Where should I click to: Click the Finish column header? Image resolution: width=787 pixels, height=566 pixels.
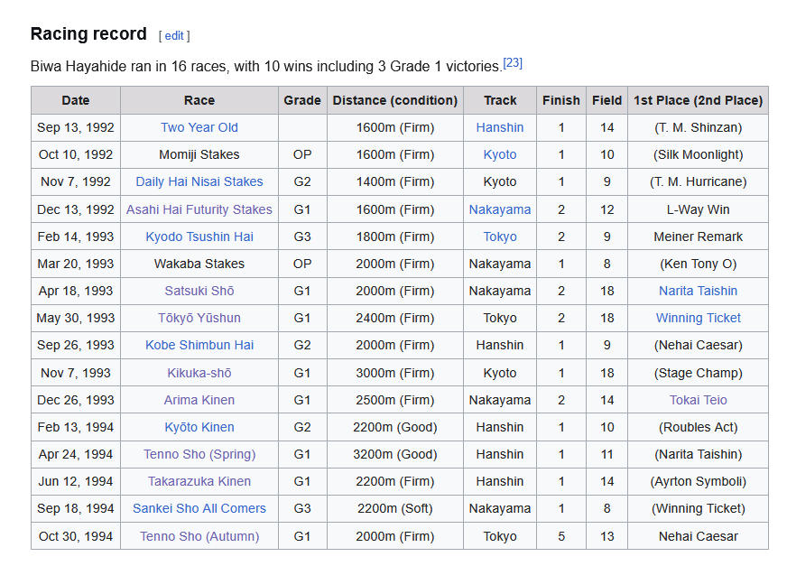coord(561,100)
